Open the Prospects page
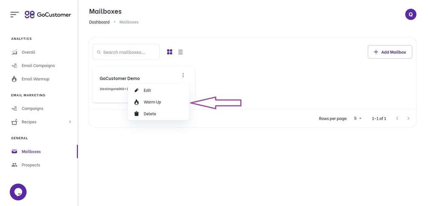The image size is (428, 206). point(31,165)
